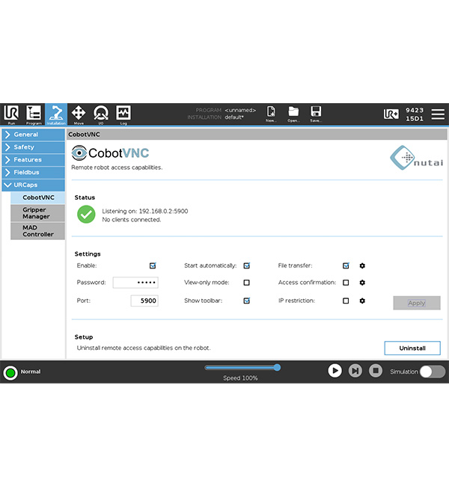Select the Installation tab icon
This screenshot has width=449, height=486.
[56, 114]
